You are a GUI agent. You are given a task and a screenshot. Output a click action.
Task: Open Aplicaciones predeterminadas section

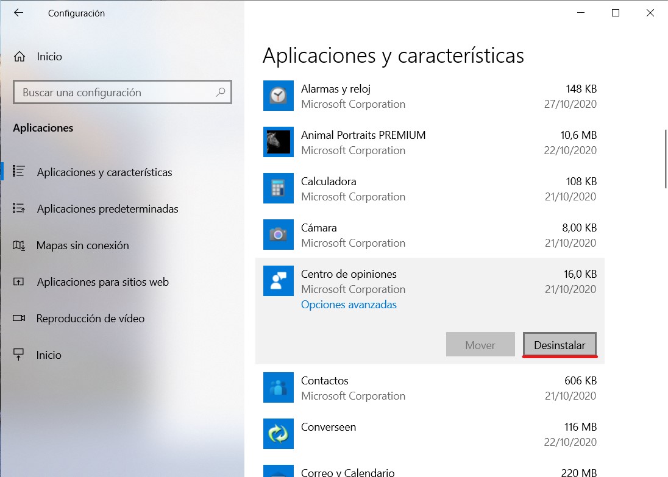[x=107, y=209]
